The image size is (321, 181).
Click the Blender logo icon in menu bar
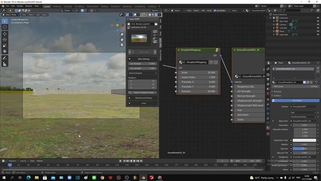[3, 6]
